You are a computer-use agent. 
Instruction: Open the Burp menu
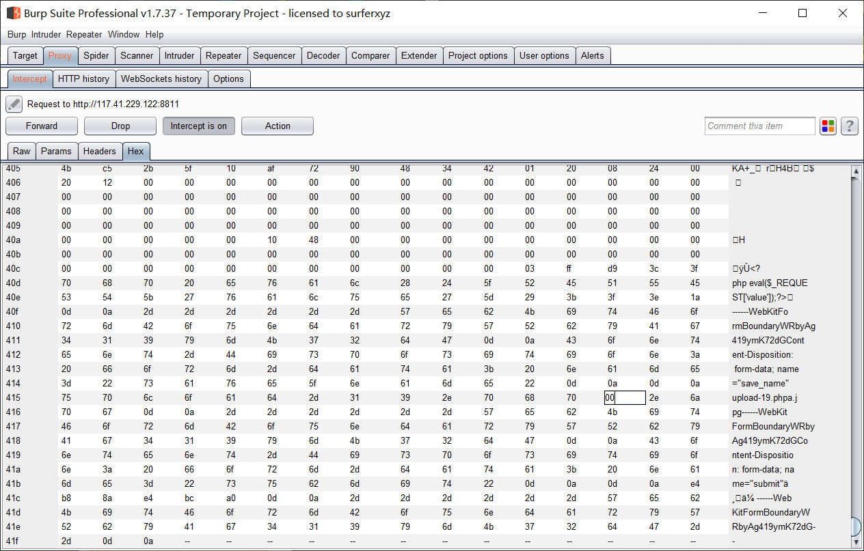pyautogui.click(x=16, y=34)
